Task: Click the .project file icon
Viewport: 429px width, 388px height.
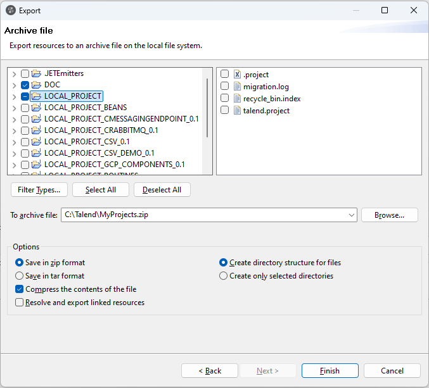Action: (x=238, y=75)
